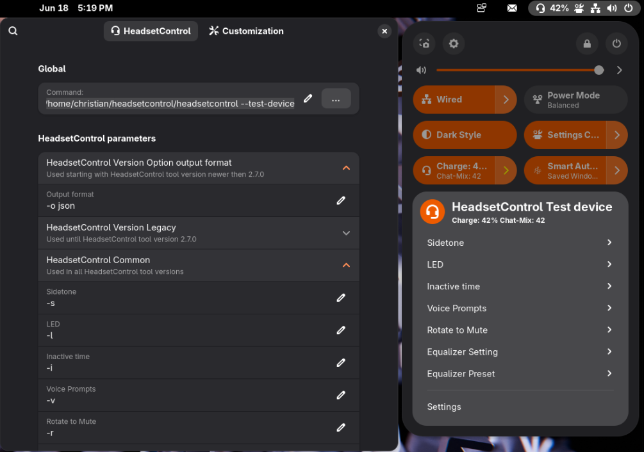Open the Equalizer Preset submenu
The width and height of the screenshot is (644, 452).
point(520,374)
